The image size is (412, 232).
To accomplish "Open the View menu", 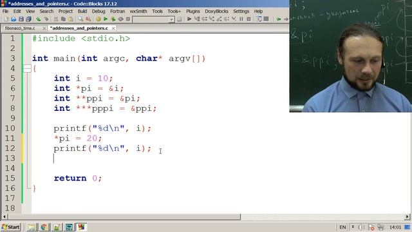I will point(30,12).
